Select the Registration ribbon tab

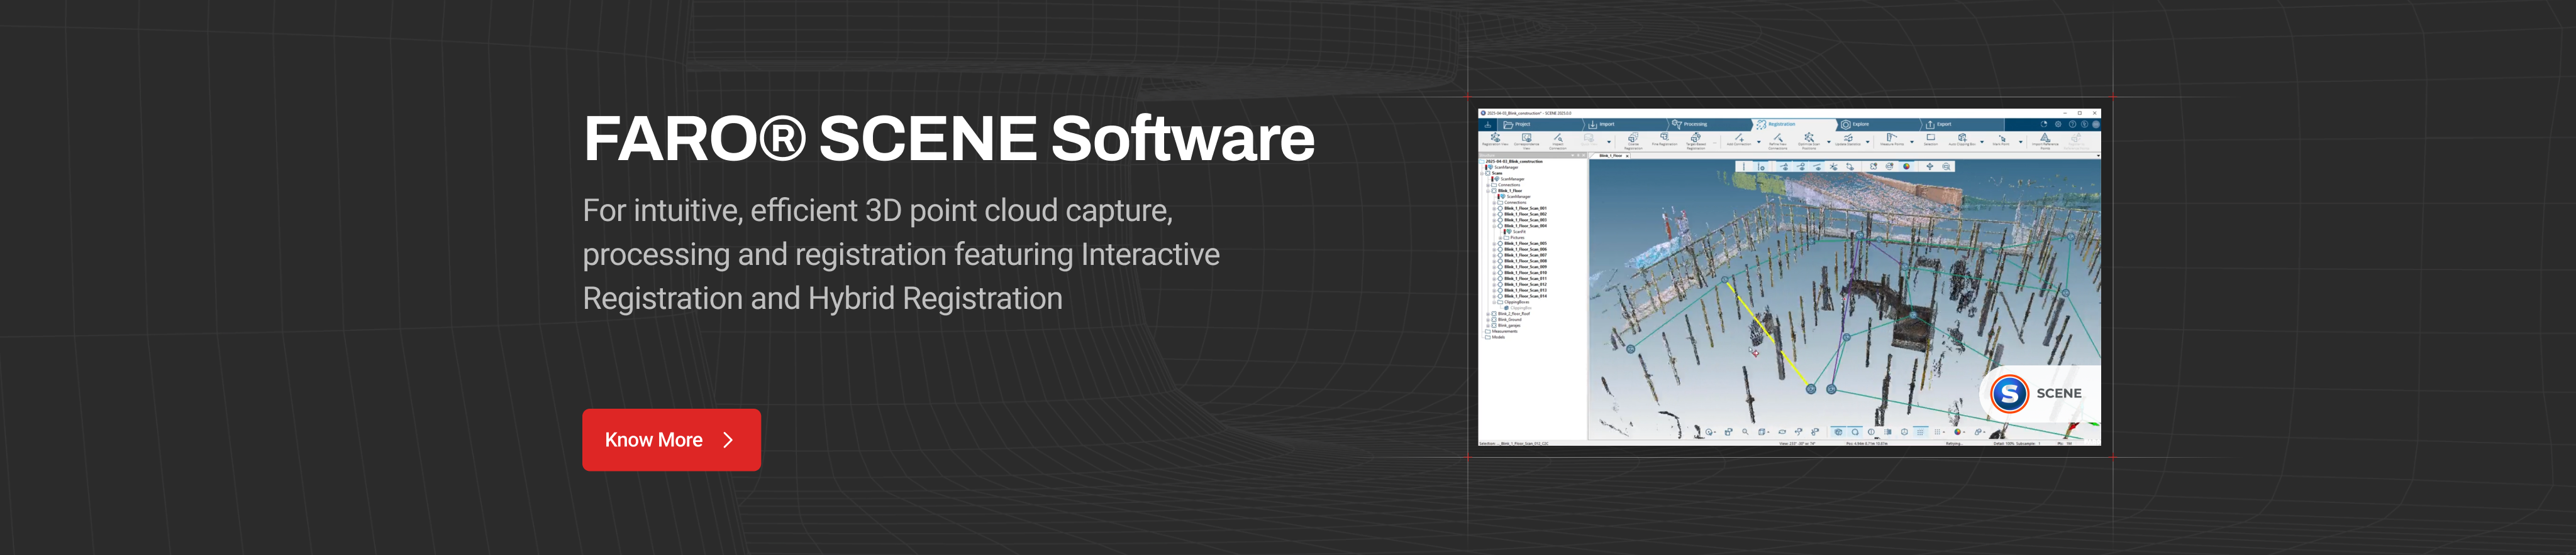tap(1795, 125)
